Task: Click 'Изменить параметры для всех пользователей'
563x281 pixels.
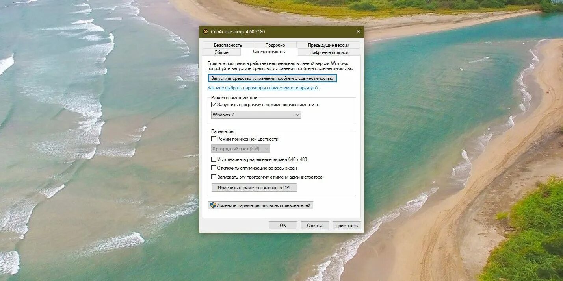Action: coord(260,205)
